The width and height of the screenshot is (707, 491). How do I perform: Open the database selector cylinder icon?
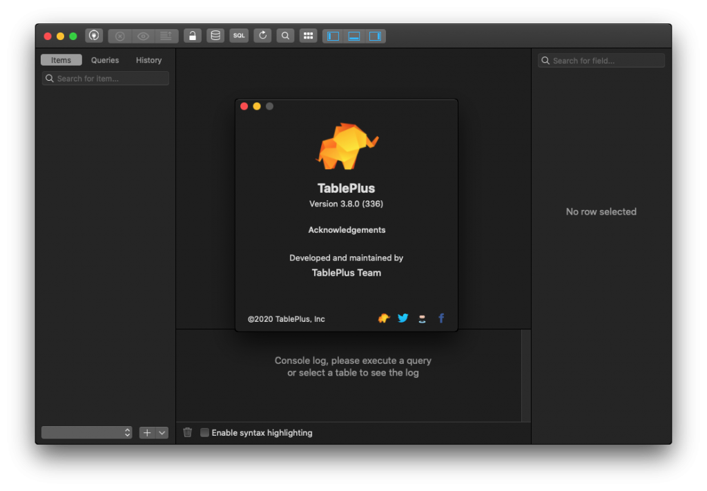(215, 36)
